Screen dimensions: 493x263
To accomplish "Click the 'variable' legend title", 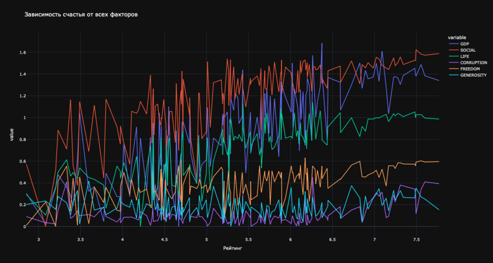I will 457,37.
